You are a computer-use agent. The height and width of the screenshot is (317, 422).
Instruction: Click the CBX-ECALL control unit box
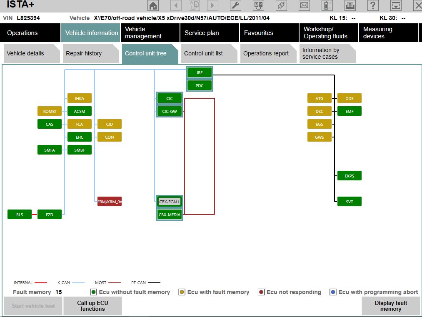(170, 202)
